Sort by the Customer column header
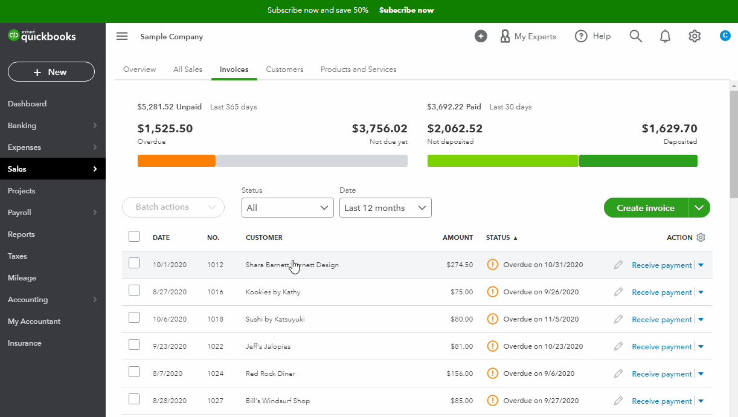 [x=264, y=238]
